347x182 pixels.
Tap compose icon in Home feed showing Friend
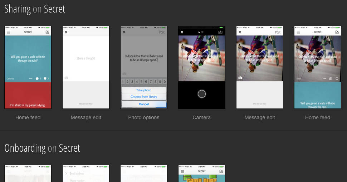[337, 32]
